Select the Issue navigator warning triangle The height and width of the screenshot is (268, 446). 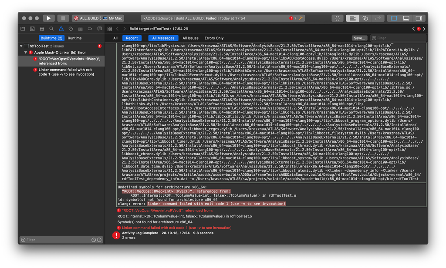(x=61, y=29)
